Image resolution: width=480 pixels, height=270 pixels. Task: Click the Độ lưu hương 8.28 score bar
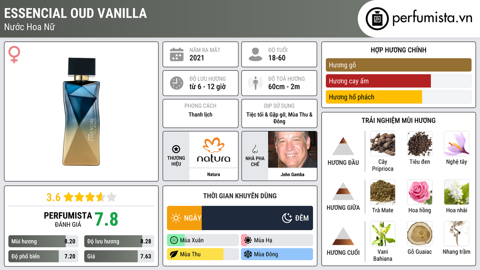[120, 241]
